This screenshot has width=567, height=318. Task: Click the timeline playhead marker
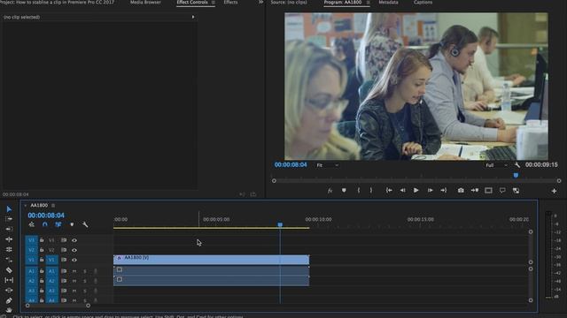point(280,224)
